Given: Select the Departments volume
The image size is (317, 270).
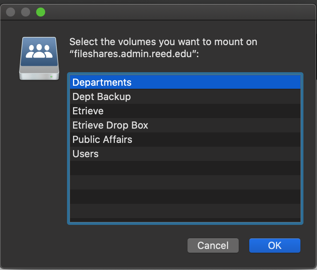Looking at the screenshot, I should [102, 82].
